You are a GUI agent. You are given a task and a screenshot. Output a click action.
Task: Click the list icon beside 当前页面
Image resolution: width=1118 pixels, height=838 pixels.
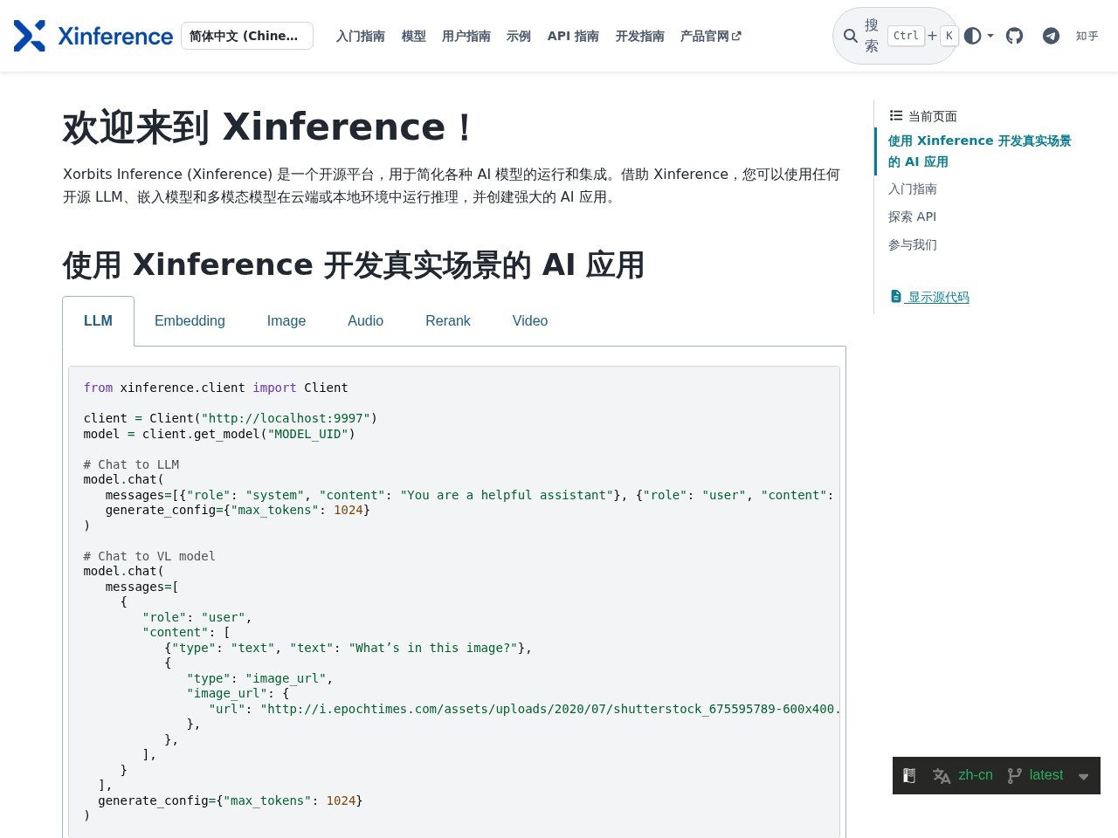pos(896,115)
